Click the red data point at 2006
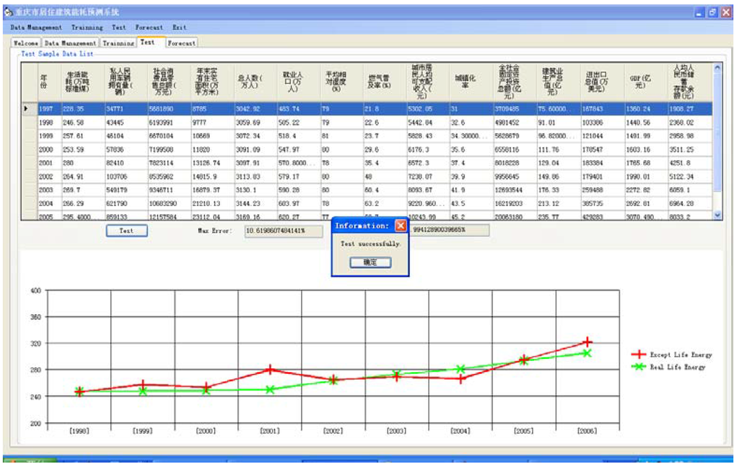 pos(587,342)
